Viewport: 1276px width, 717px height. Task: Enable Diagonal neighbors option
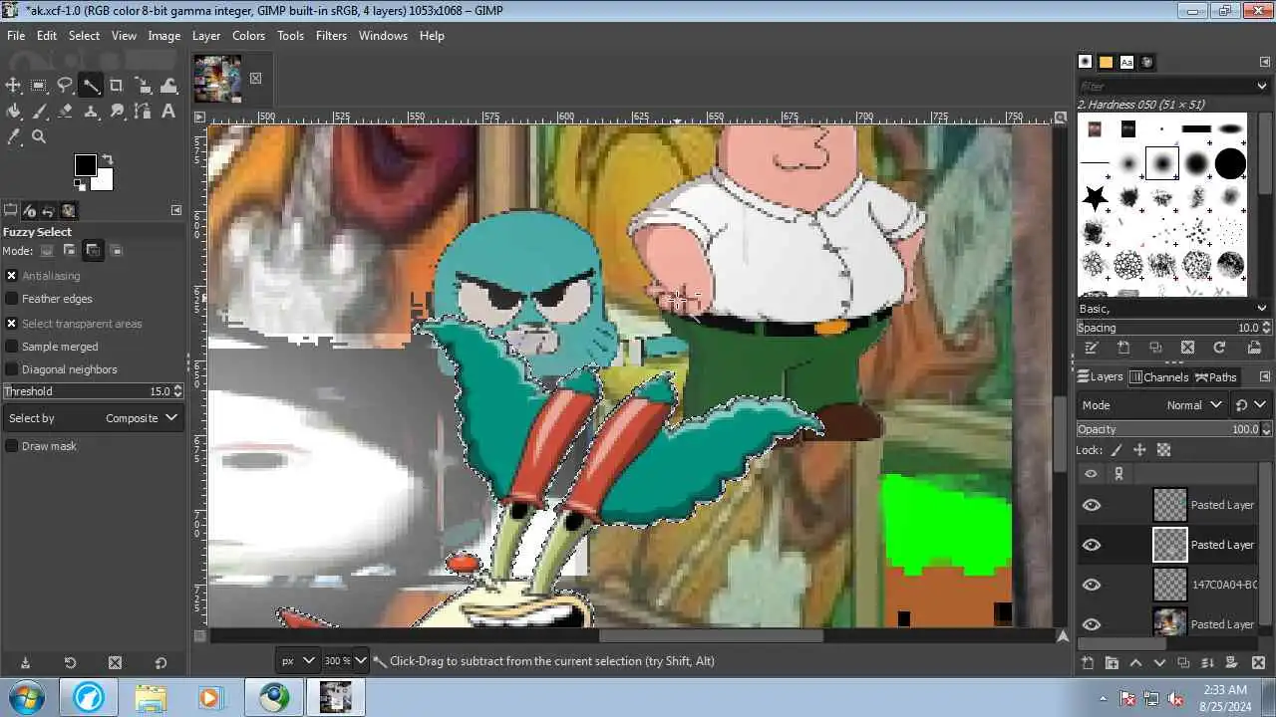pyautogui.click(x=12, y=369)
